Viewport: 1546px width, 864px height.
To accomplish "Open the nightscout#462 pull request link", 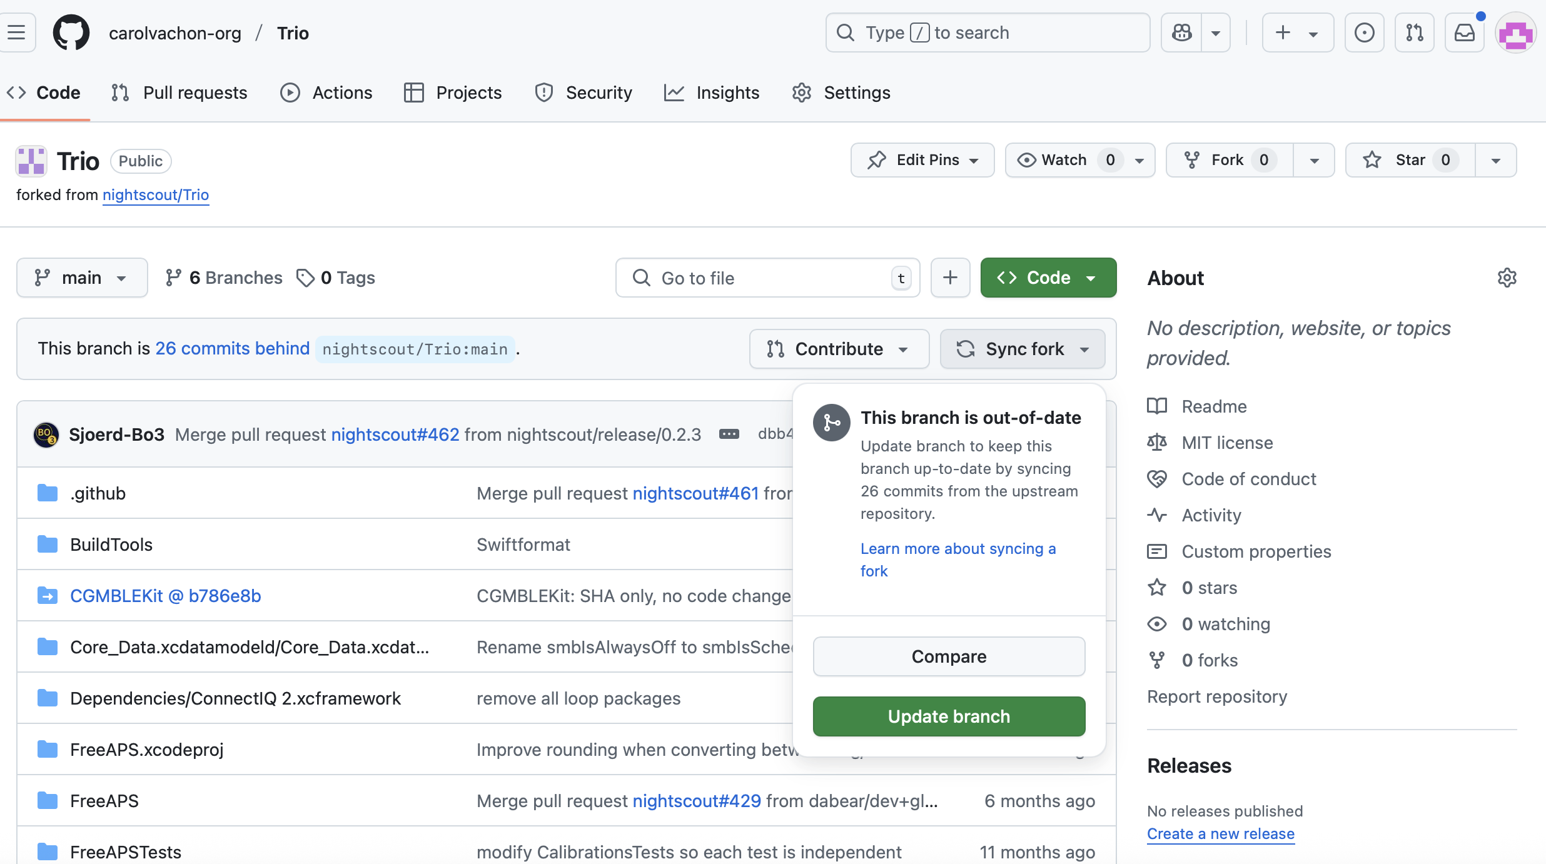I will tap(395, 435).
